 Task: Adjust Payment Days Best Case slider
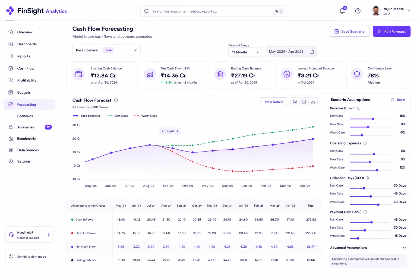coord(371,222)
